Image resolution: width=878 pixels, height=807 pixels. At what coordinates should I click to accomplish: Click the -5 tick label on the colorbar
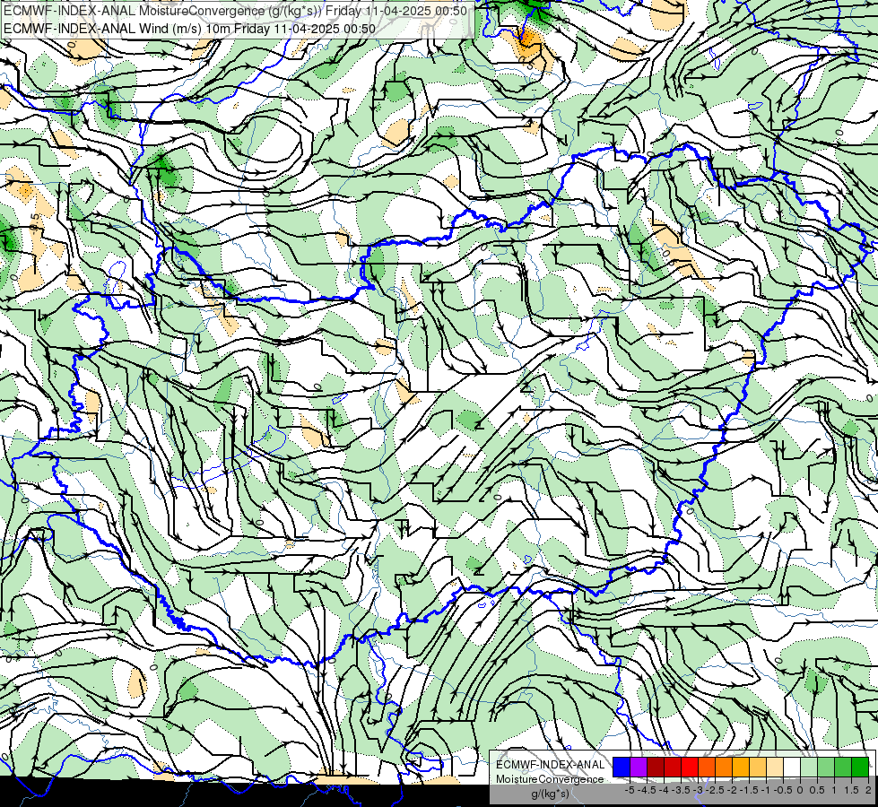[630, 790]
